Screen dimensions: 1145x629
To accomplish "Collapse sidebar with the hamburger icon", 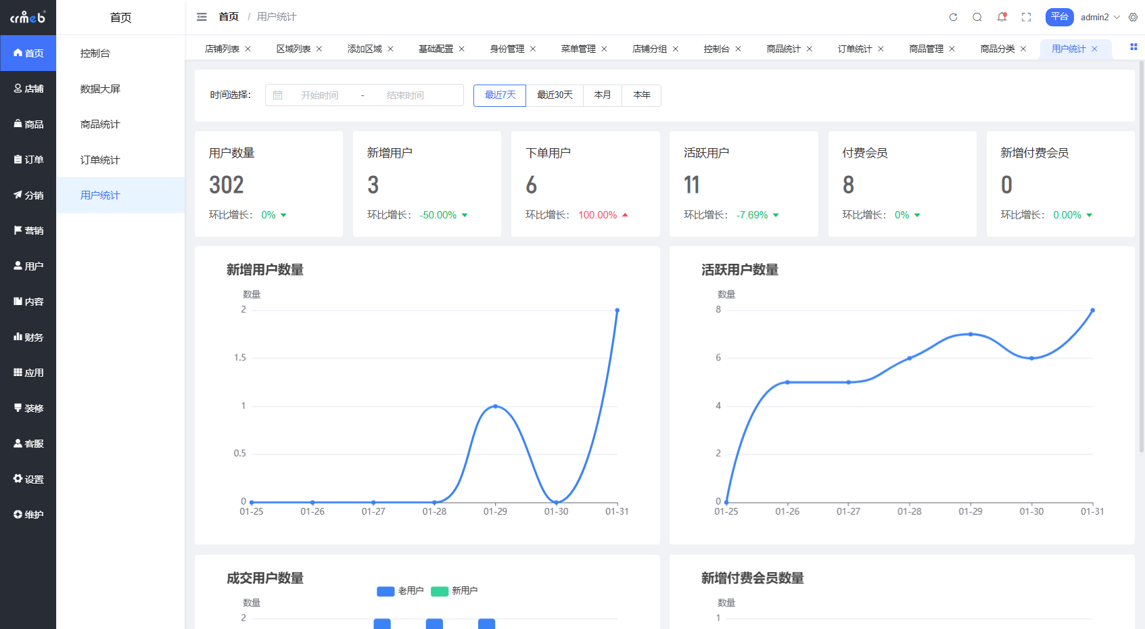I will tap(202, 17).
